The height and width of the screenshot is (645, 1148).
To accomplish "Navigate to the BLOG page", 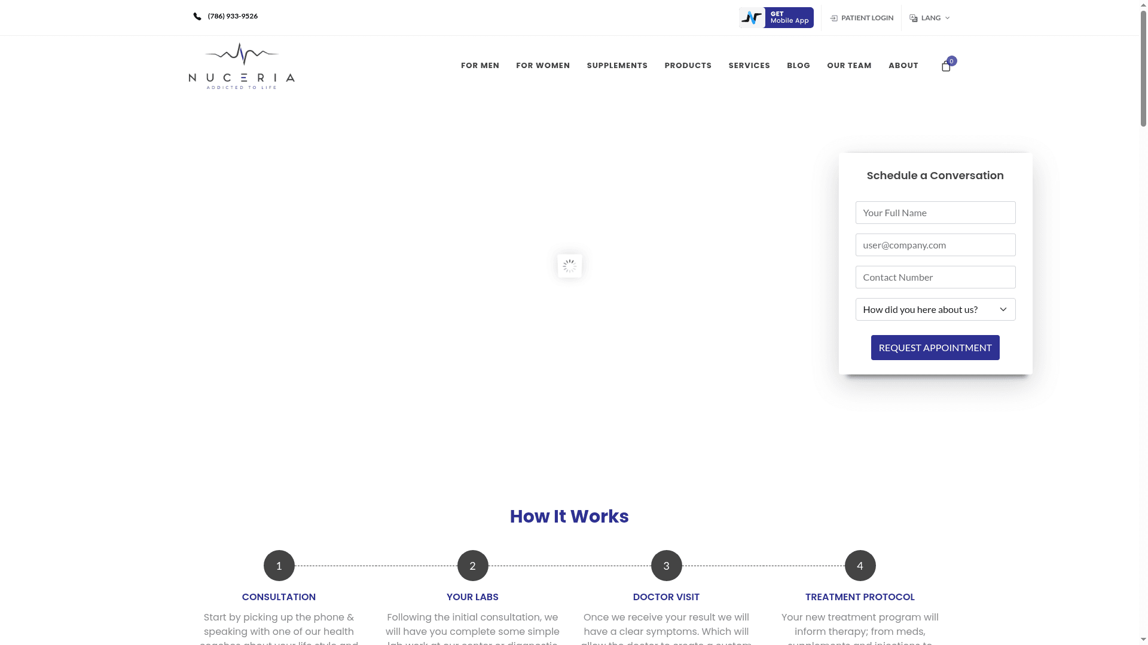I will [798, 66].
